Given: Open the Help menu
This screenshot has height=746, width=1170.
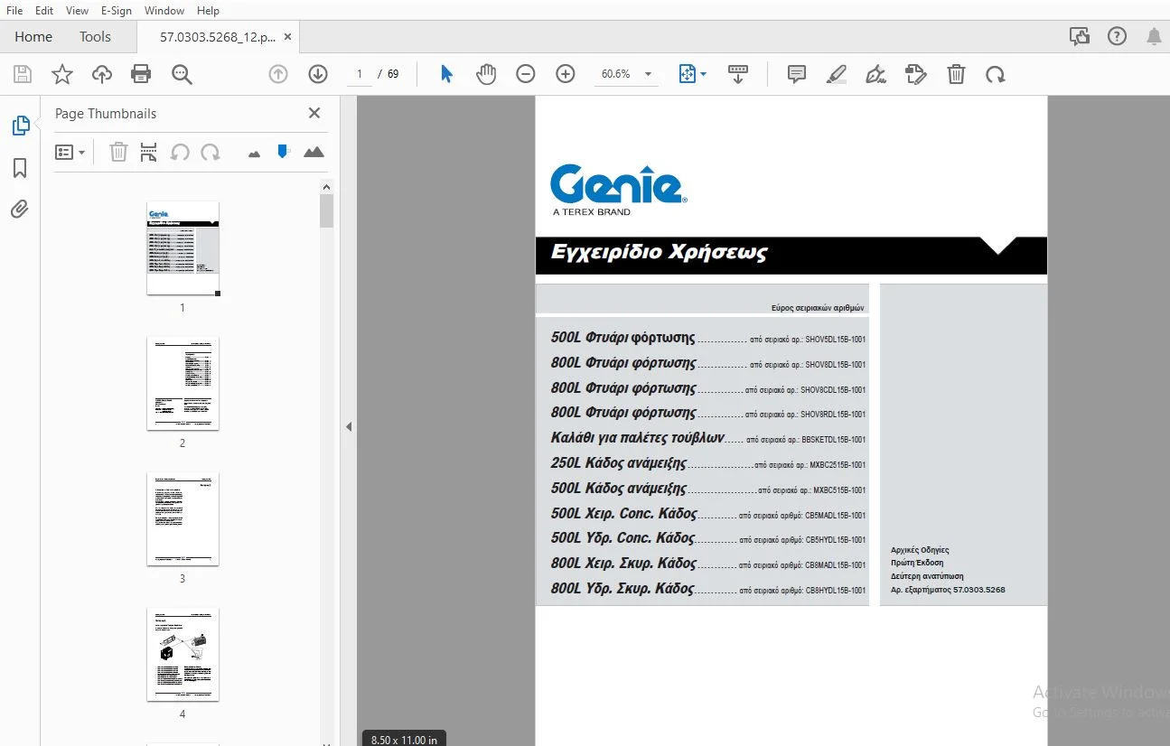Looking at the screenshot, I should (x=208, y=10).
